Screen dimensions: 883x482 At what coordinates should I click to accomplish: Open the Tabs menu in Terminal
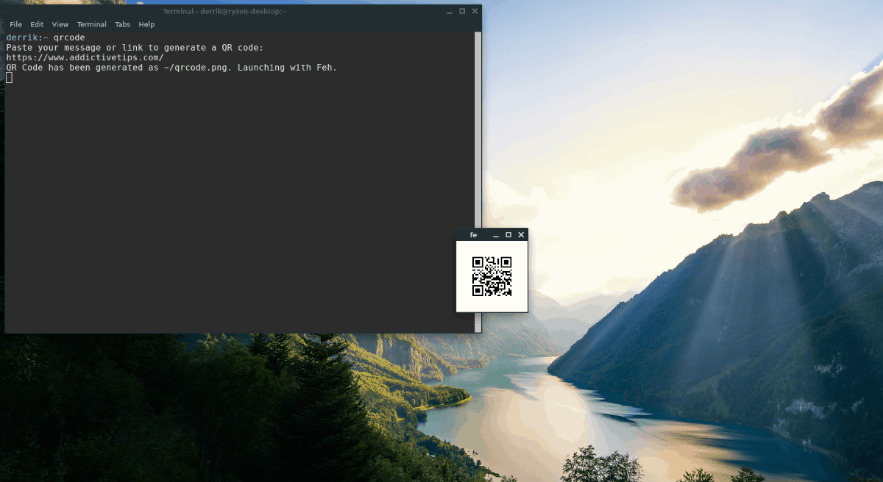(x=123, y=24)
